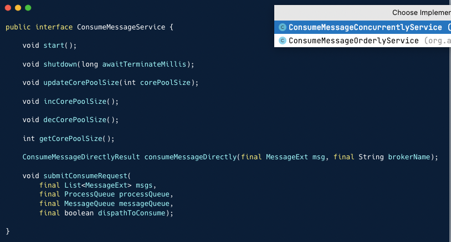Select ConsumeMessageOrderlyService implementation

click(x=362, y=41)
